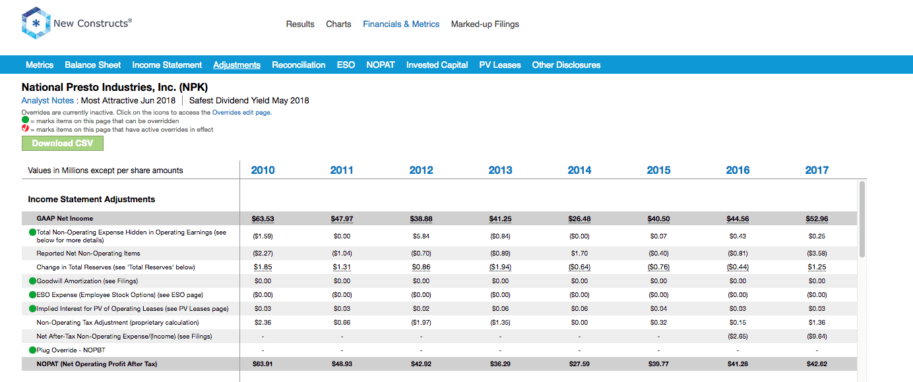
Task: Select Financials & Metrics tab
Action: (401, 24)
